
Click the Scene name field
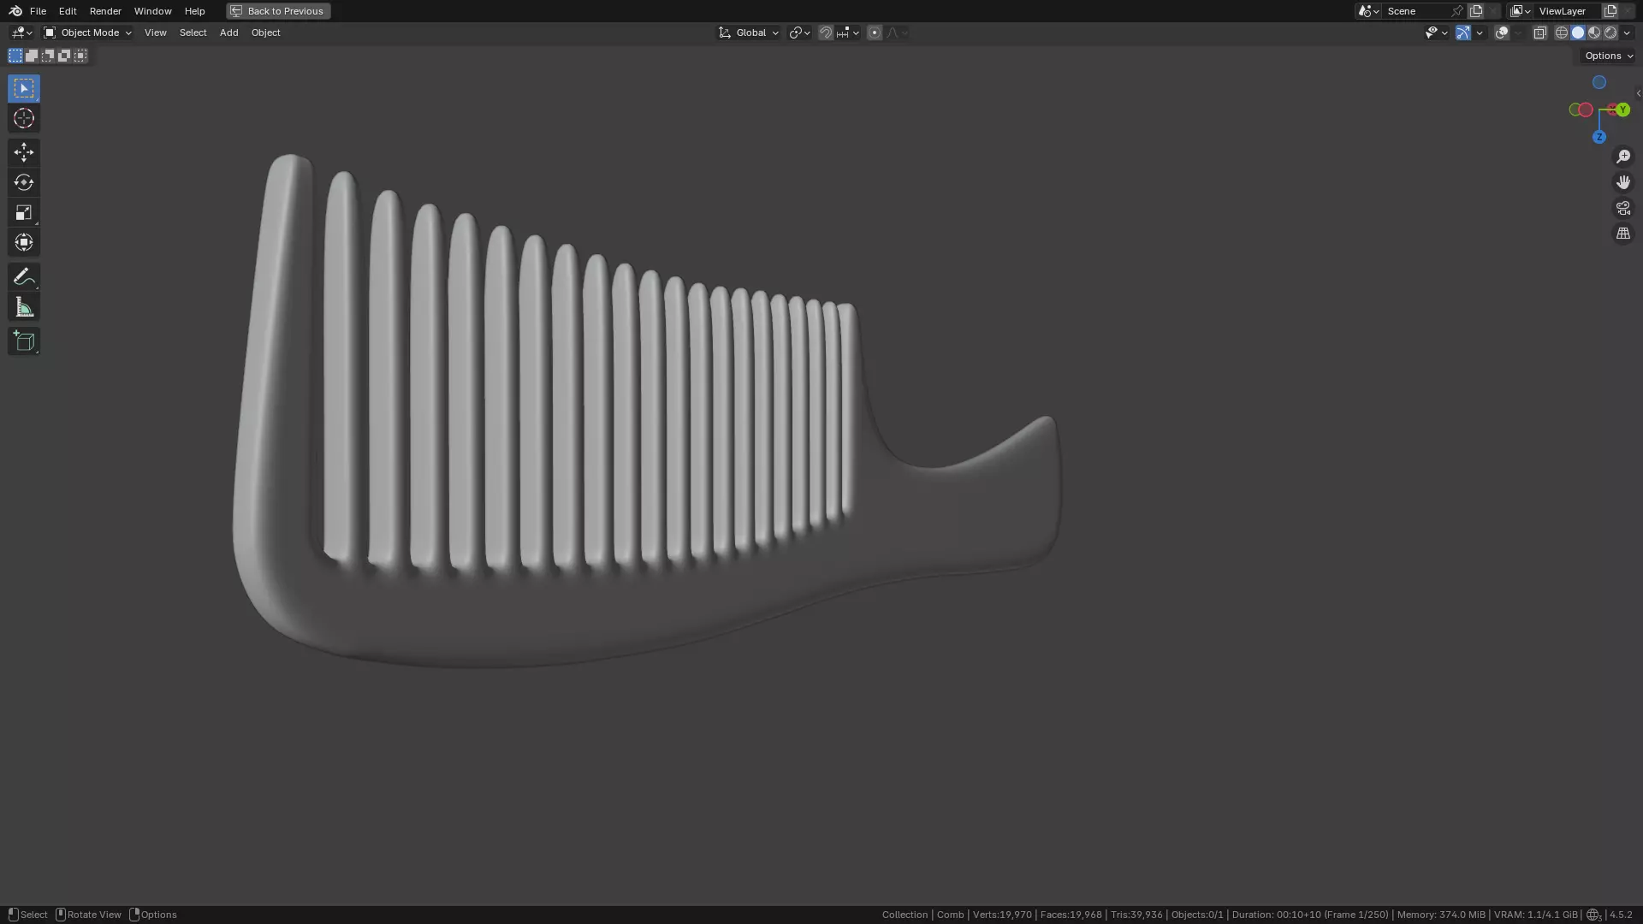coord(1416,11)
